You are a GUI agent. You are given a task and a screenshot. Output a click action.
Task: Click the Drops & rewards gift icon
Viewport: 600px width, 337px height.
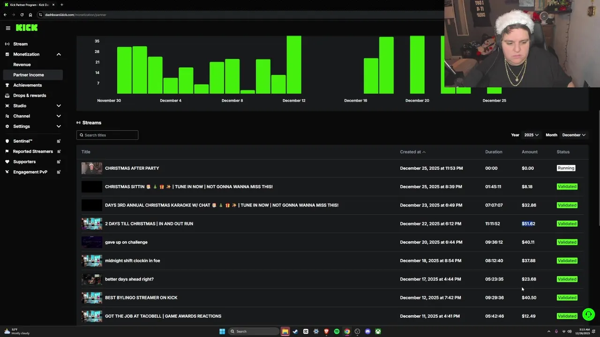tap(7, 95)
